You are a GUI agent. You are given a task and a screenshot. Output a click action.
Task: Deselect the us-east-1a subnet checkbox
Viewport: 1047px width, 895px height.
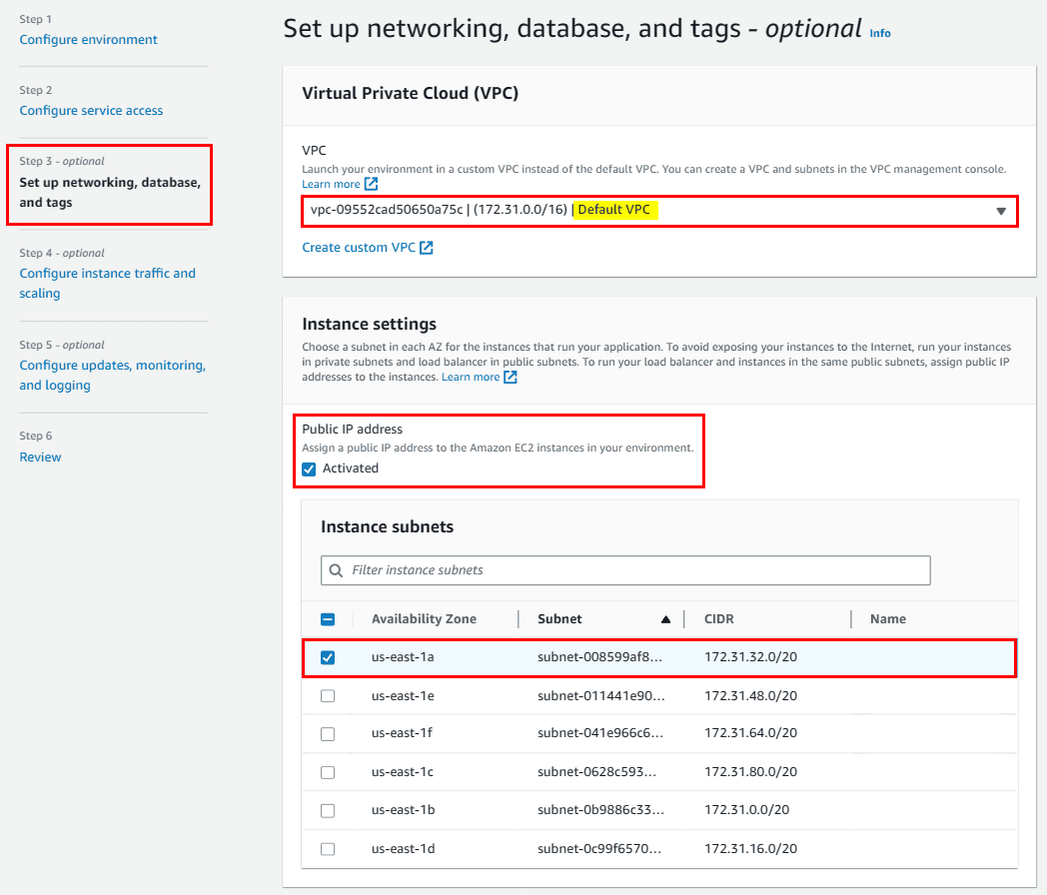pyautogui.click(x=328, y=657)
